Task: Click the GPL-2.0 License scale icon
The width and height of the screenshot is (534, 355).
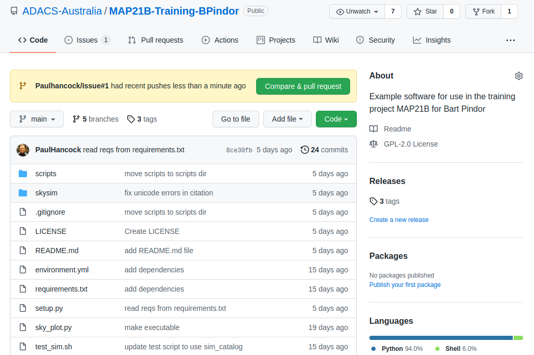Action: point(373,144)
